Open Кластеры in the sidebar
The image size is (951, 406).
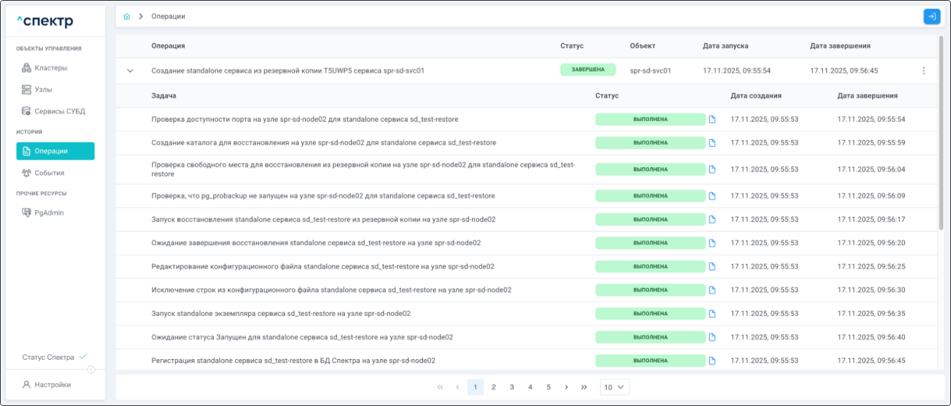[51, 68]
